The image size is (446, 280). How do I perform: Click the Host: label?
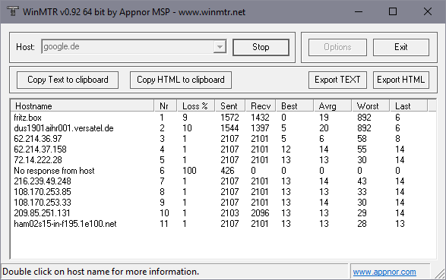pos(25,47)
